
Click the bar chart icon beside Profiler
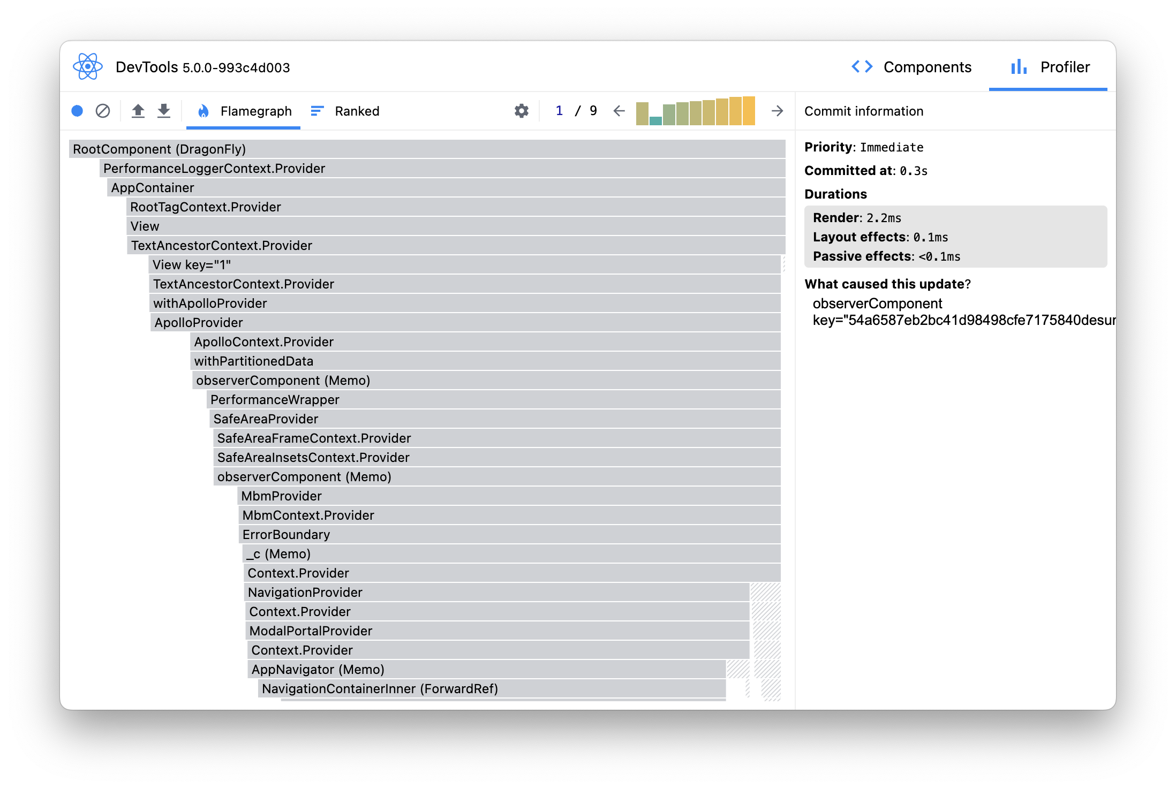pos(1018,66)
